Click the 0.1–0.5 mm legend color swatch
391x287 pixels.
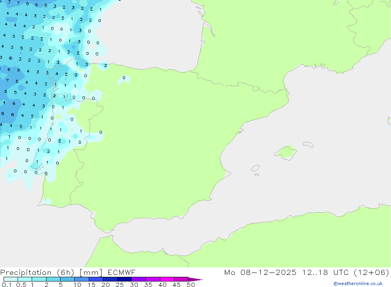click(11, 279)
